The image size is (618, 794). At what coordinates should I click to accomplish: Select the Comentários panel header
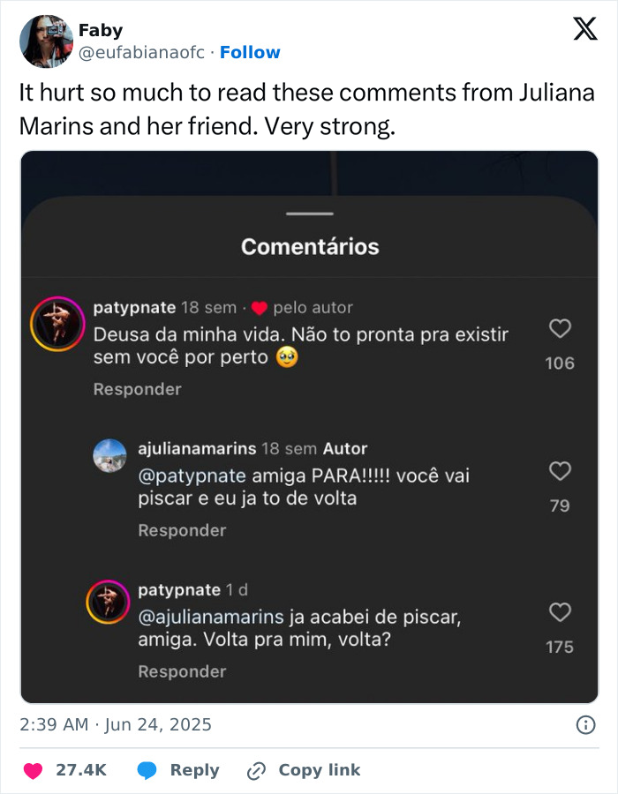click(309, 248)
